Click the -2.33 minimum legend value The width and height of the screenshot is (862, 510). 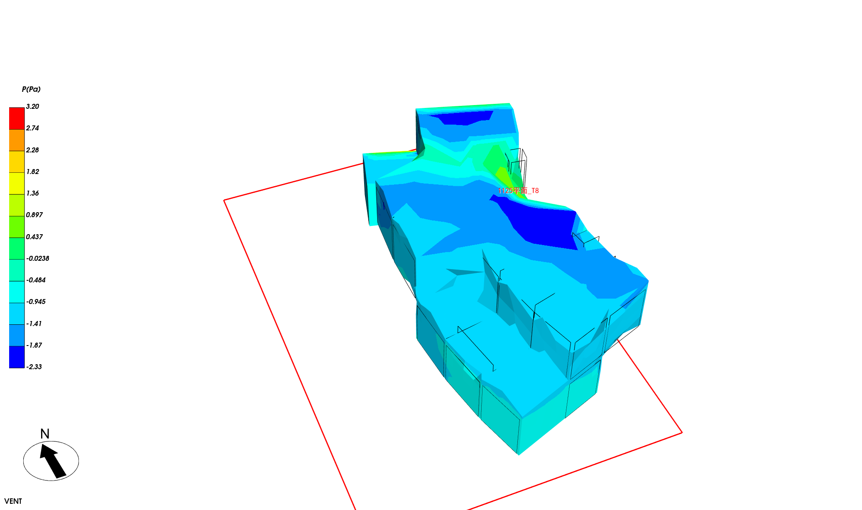coord(34,367)
